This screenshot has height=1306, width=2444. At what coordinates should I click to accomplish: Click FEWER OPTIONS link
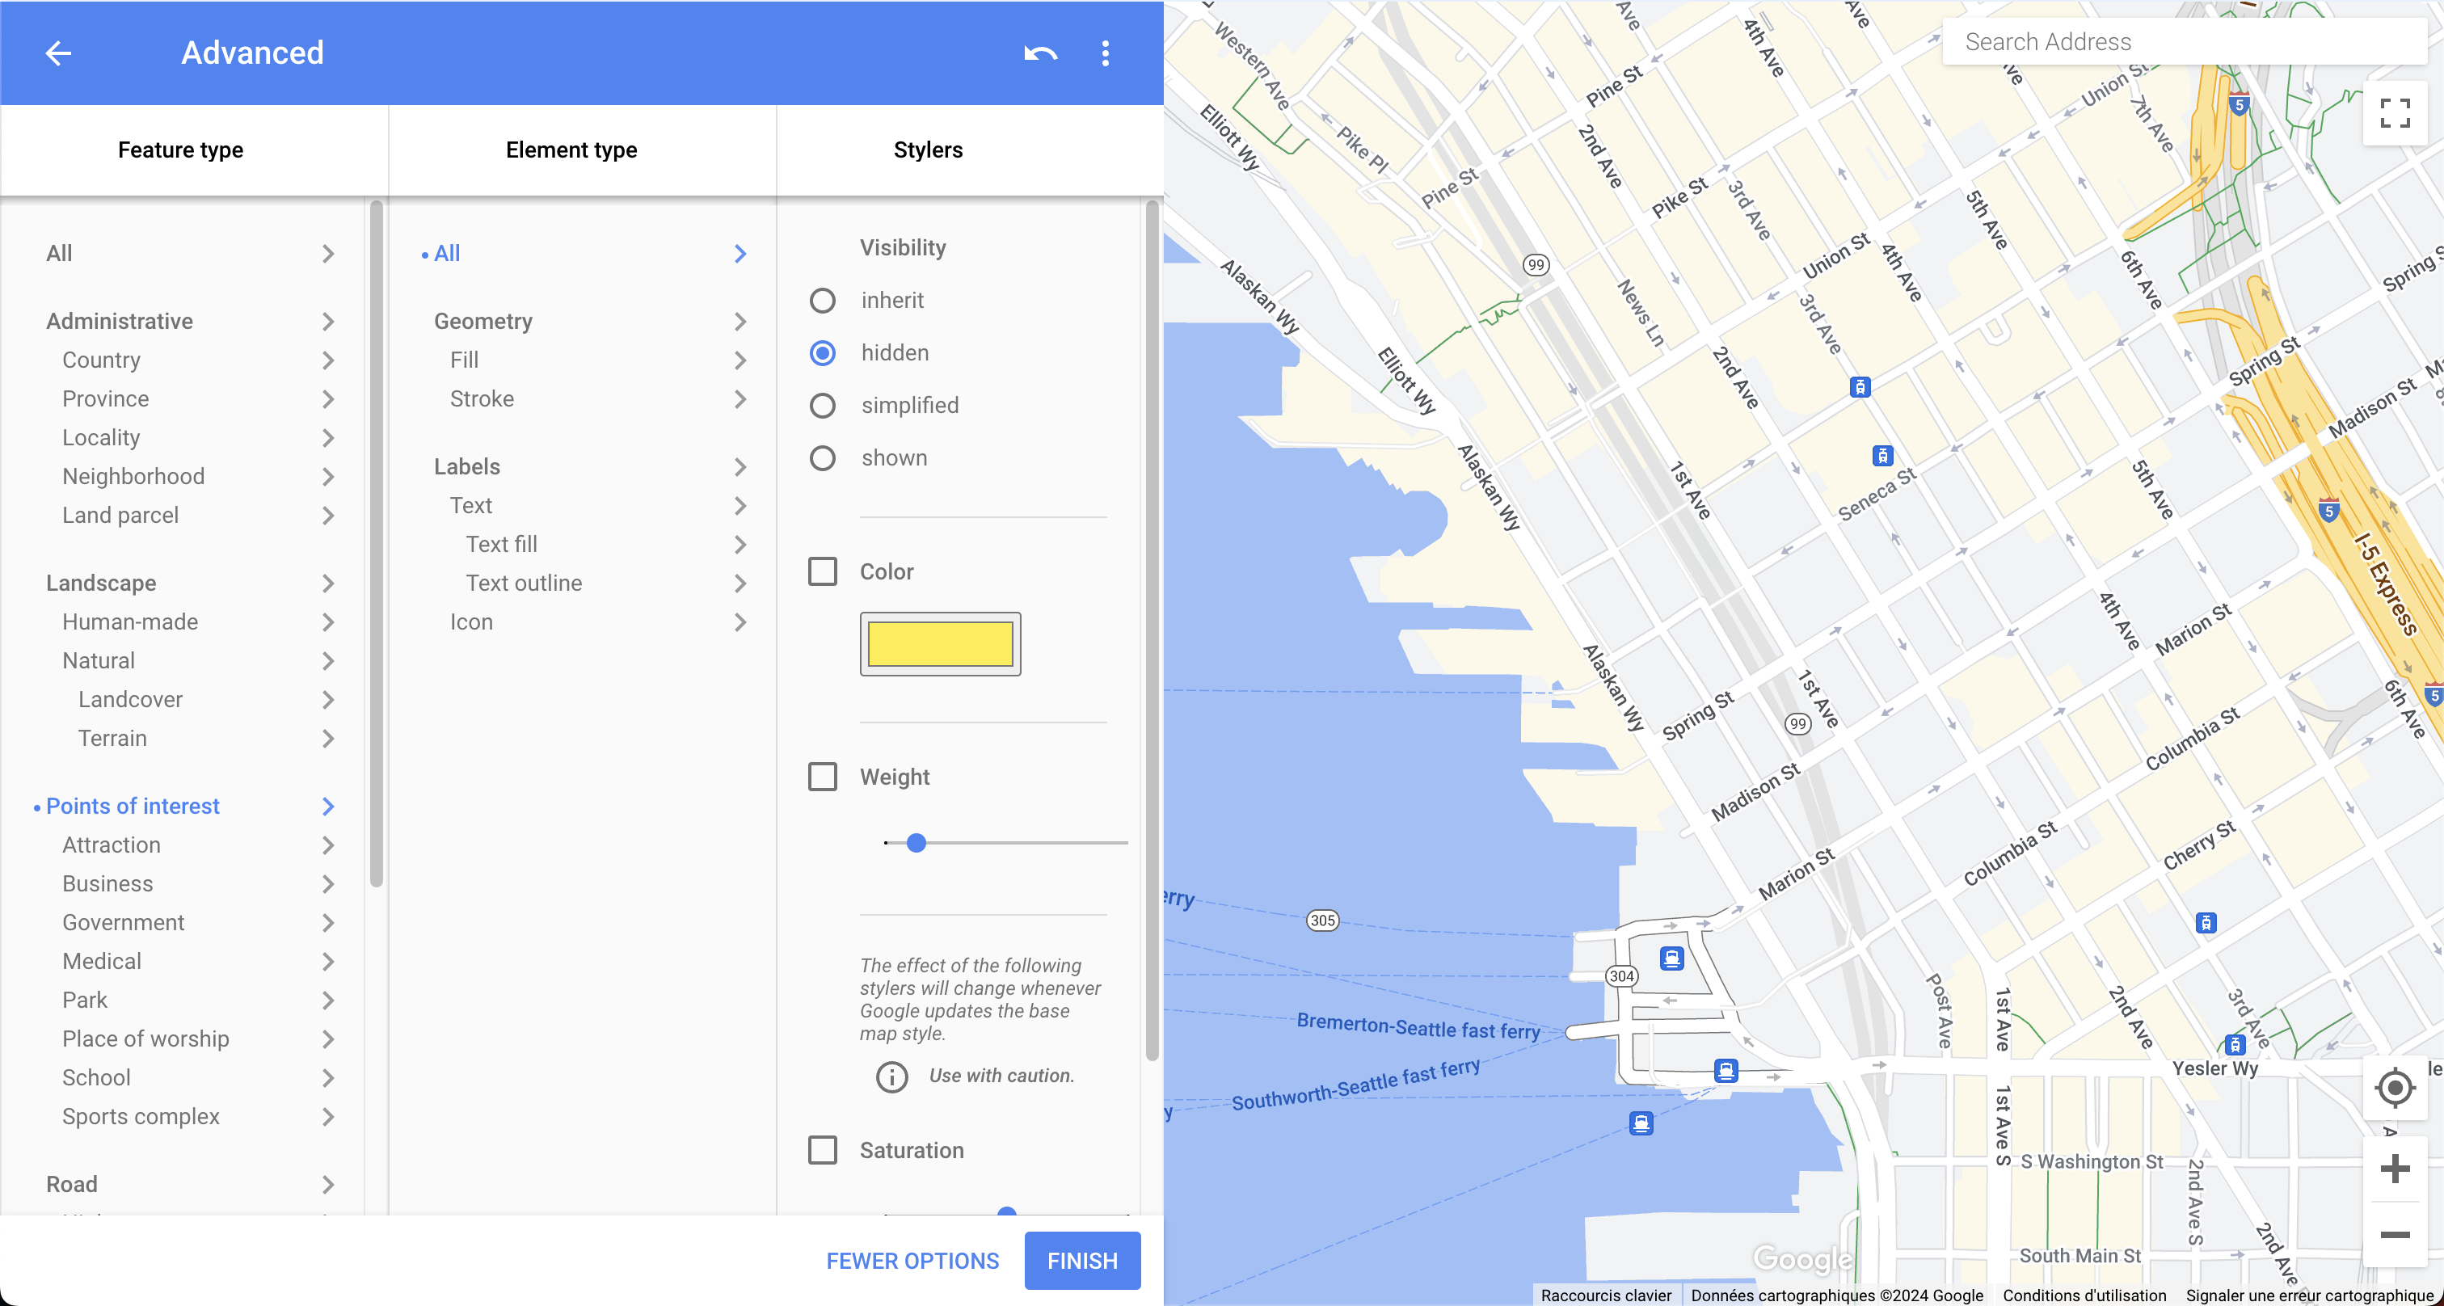pyautogui.click(x=912, y=1261)
